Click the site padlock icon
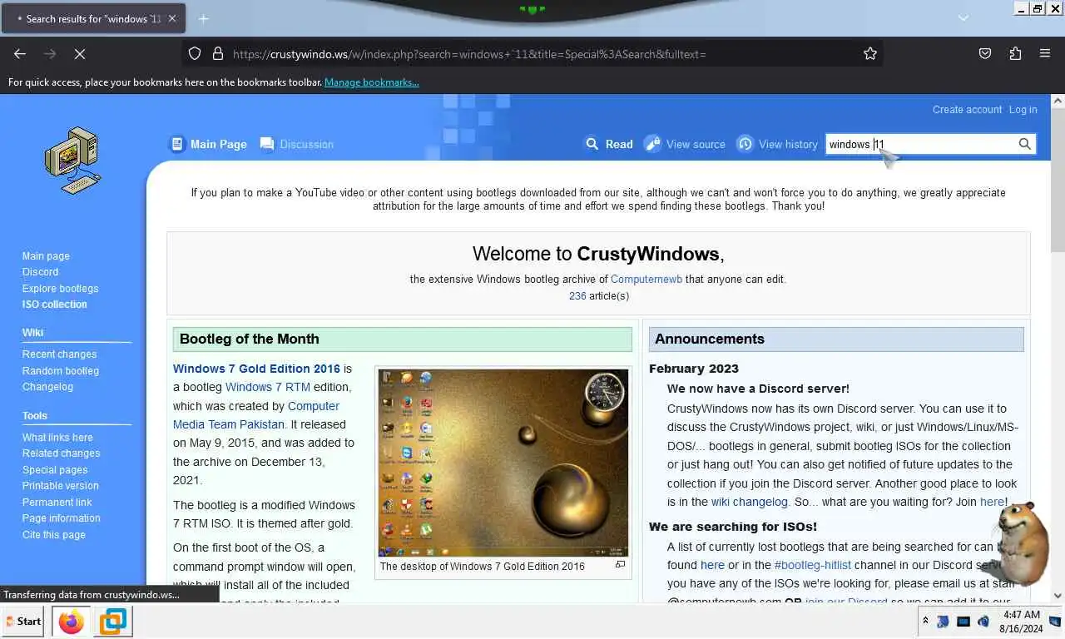 tap(218, 53)
